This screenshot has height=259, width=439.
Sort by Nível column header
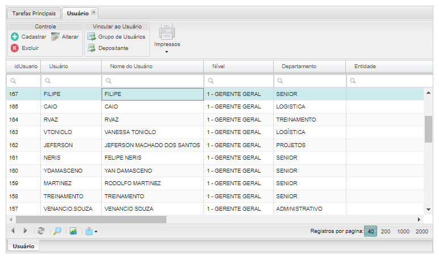click(x=239, y=66)
